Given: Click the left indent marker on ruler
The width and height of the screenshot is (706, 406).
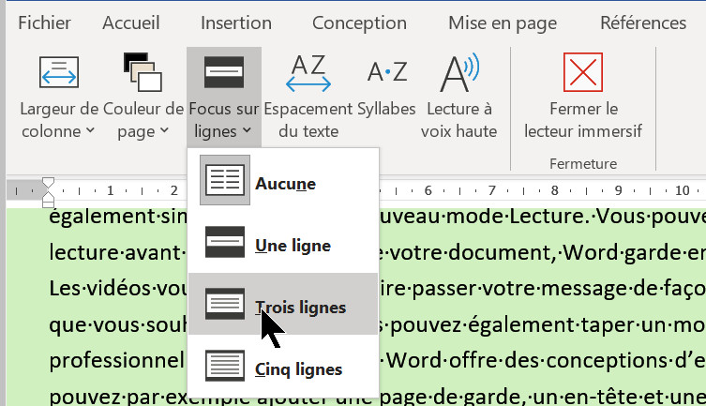Looking at the screenshot, I should coord(49,201).
